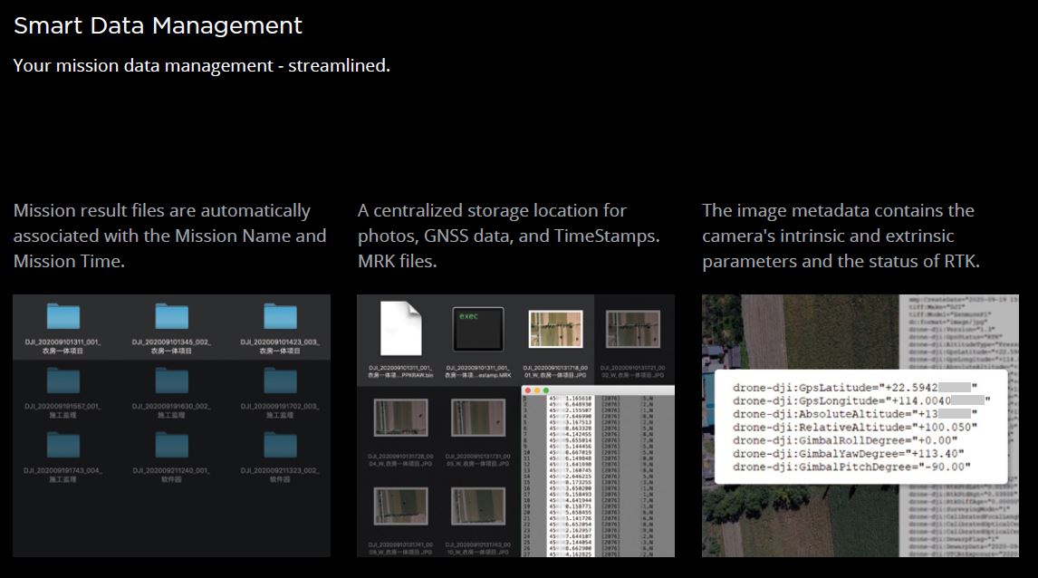1038x578 pixels.
Task: Click the GimbalPitchDegree metadata line
Action: pos(851,467)
